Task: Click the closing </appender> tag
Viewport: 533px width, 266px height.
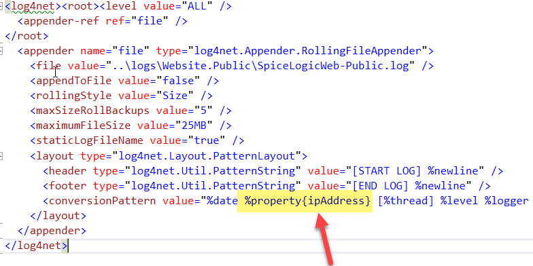Action: (x=52, y=231)
